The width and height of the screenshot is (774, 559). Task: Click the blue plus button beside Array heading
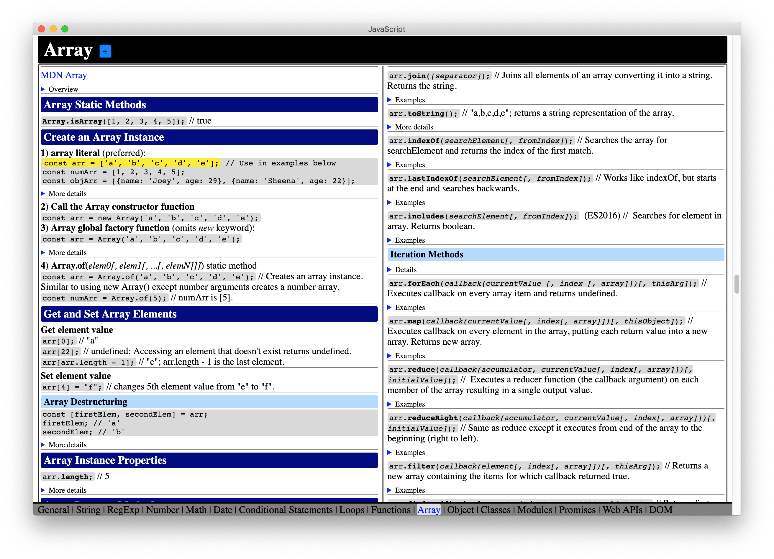pyautogui.click(x=105, y=52)
